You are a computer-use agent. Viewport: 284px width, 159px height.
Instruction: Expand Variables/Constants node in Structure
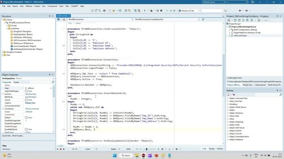point(3,52)
